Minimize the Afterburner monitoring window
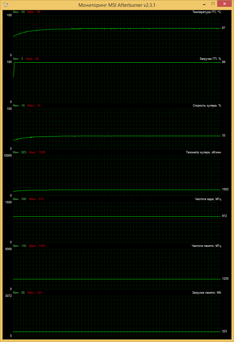The height and width of the screenshot is (342, 234). [x=204, y=4]
